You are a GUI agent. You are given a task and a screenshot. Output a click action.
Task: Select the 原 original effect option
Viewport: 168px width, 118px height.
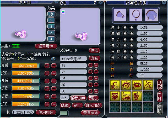point(51,14)
